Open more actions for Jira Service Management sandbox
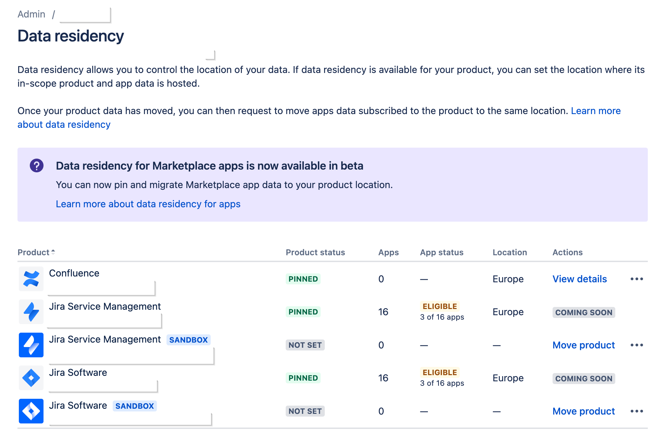This screenshot has height=444, width=667. click(x=637, y=345)
